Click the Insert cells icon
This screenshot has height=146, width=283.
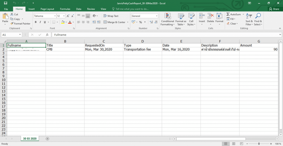point(202,16)
